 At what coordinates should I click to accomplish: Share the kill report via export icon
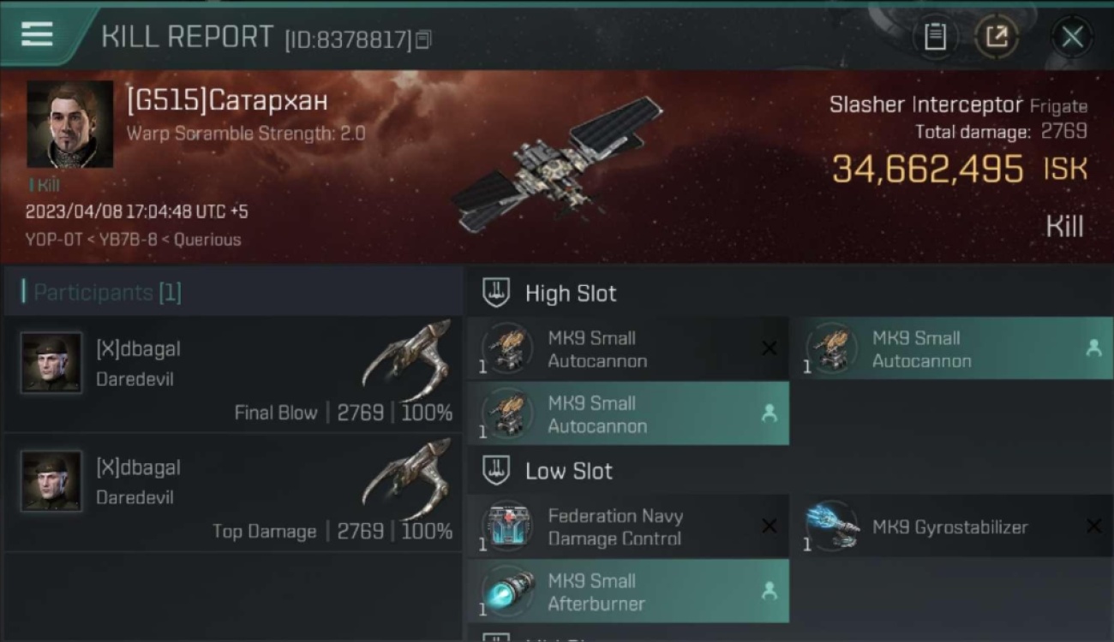point(996,37)
